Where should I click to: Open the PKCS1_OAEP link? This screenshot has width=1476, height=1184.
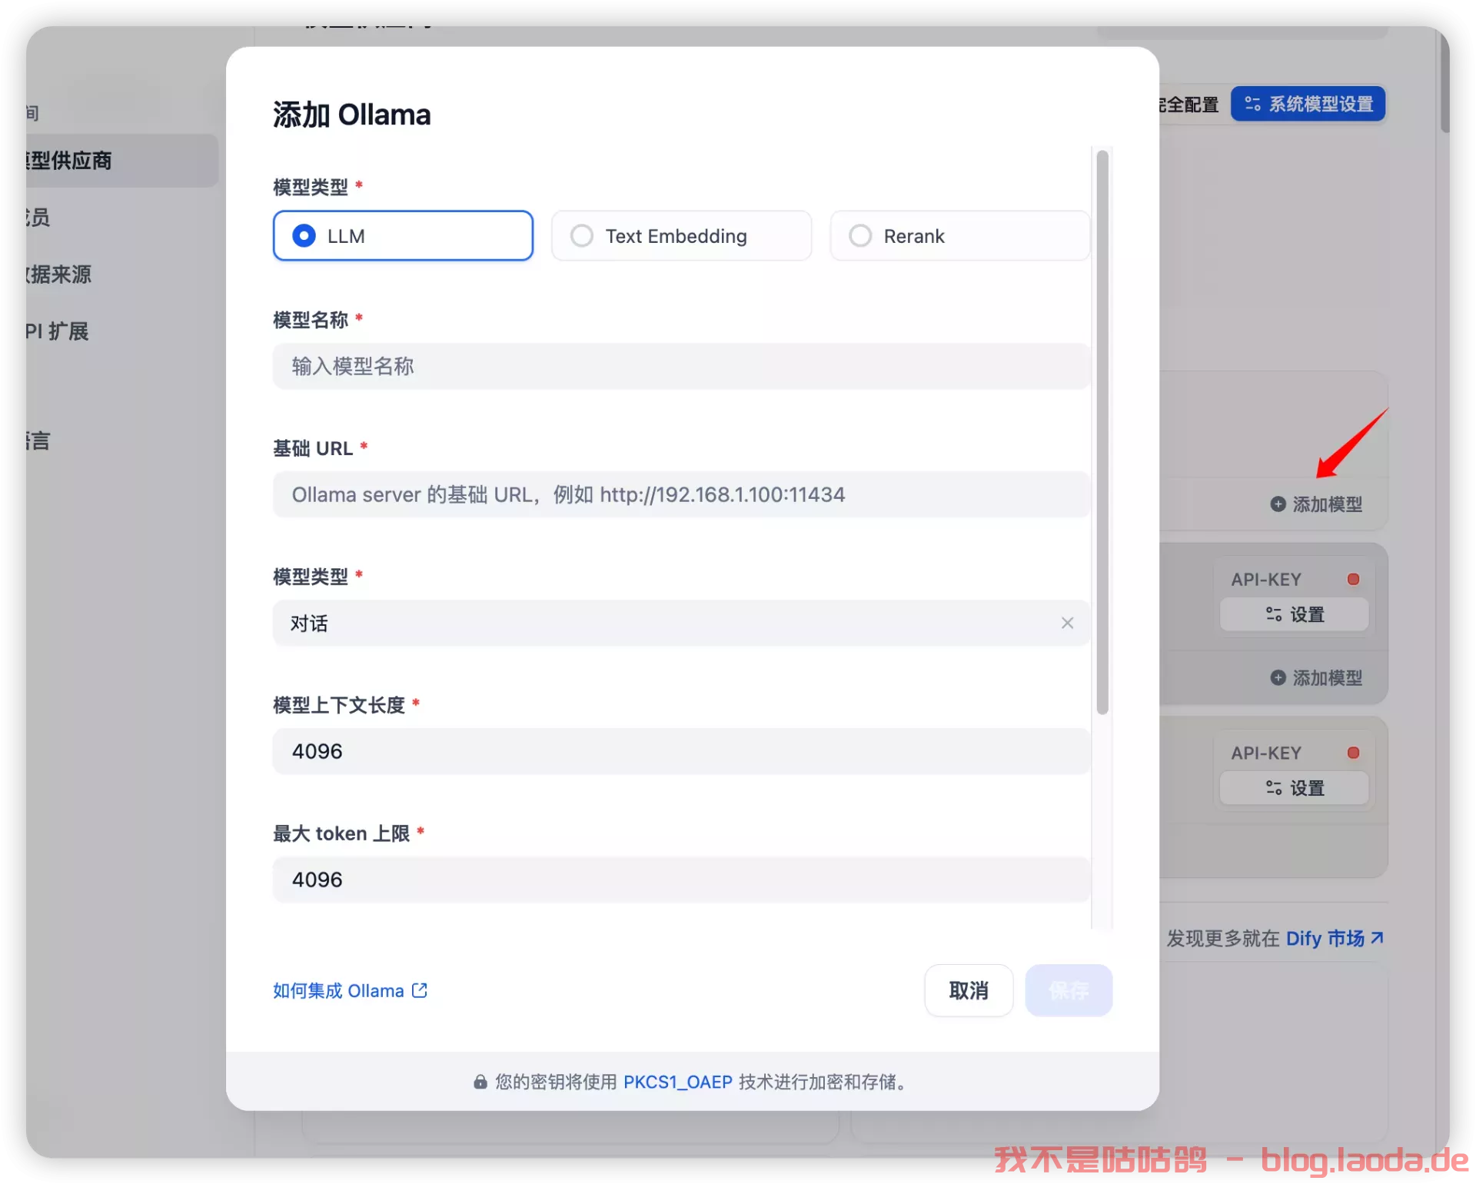point(677,1083)
